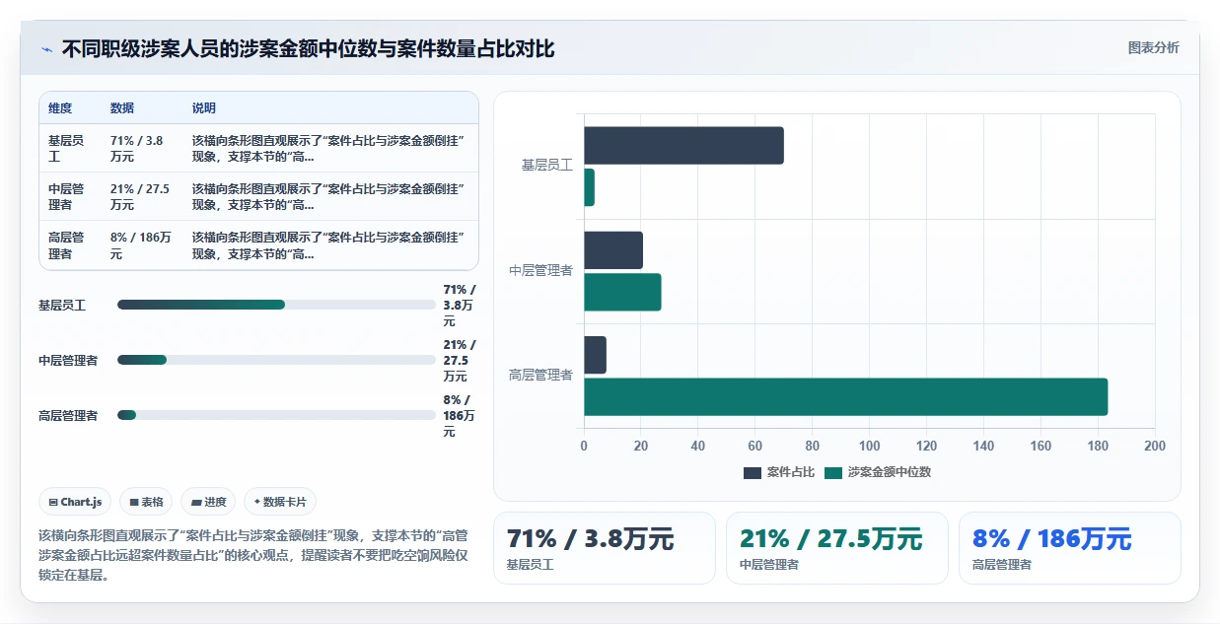Click the 中层管理者 y-axis label in chart
Viewport: 1220px width, 624px height.
coord(540,270)
